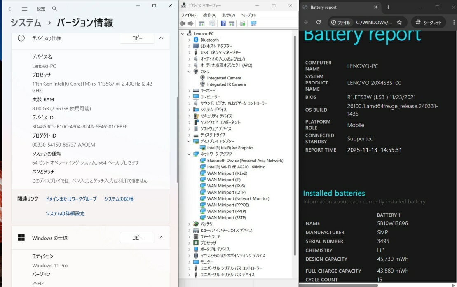Click the update driver toolbar icon
457x287 pixels.
point(242,23)
